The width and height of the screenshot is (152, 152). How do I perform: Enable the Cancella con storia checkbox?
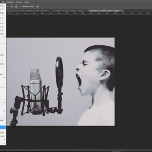point(20,7)
